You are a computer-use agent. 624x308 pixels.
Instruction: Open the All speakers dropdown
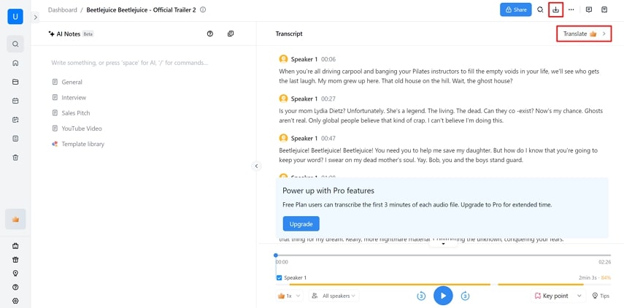click(334, 296)
